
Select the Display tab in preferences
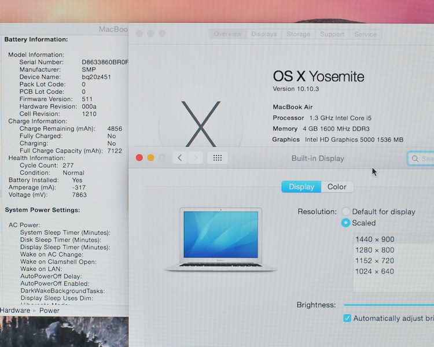(x=301, y=187)
